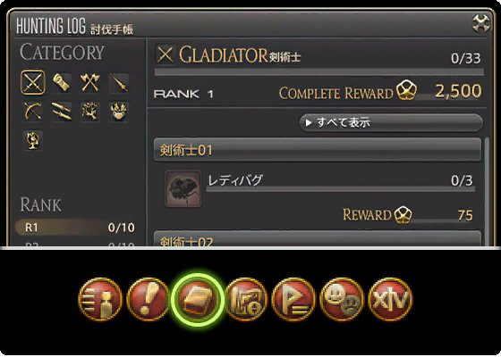Open the すべて表示 filter dropdown
The image size is (501, 357).
[391, 122]
